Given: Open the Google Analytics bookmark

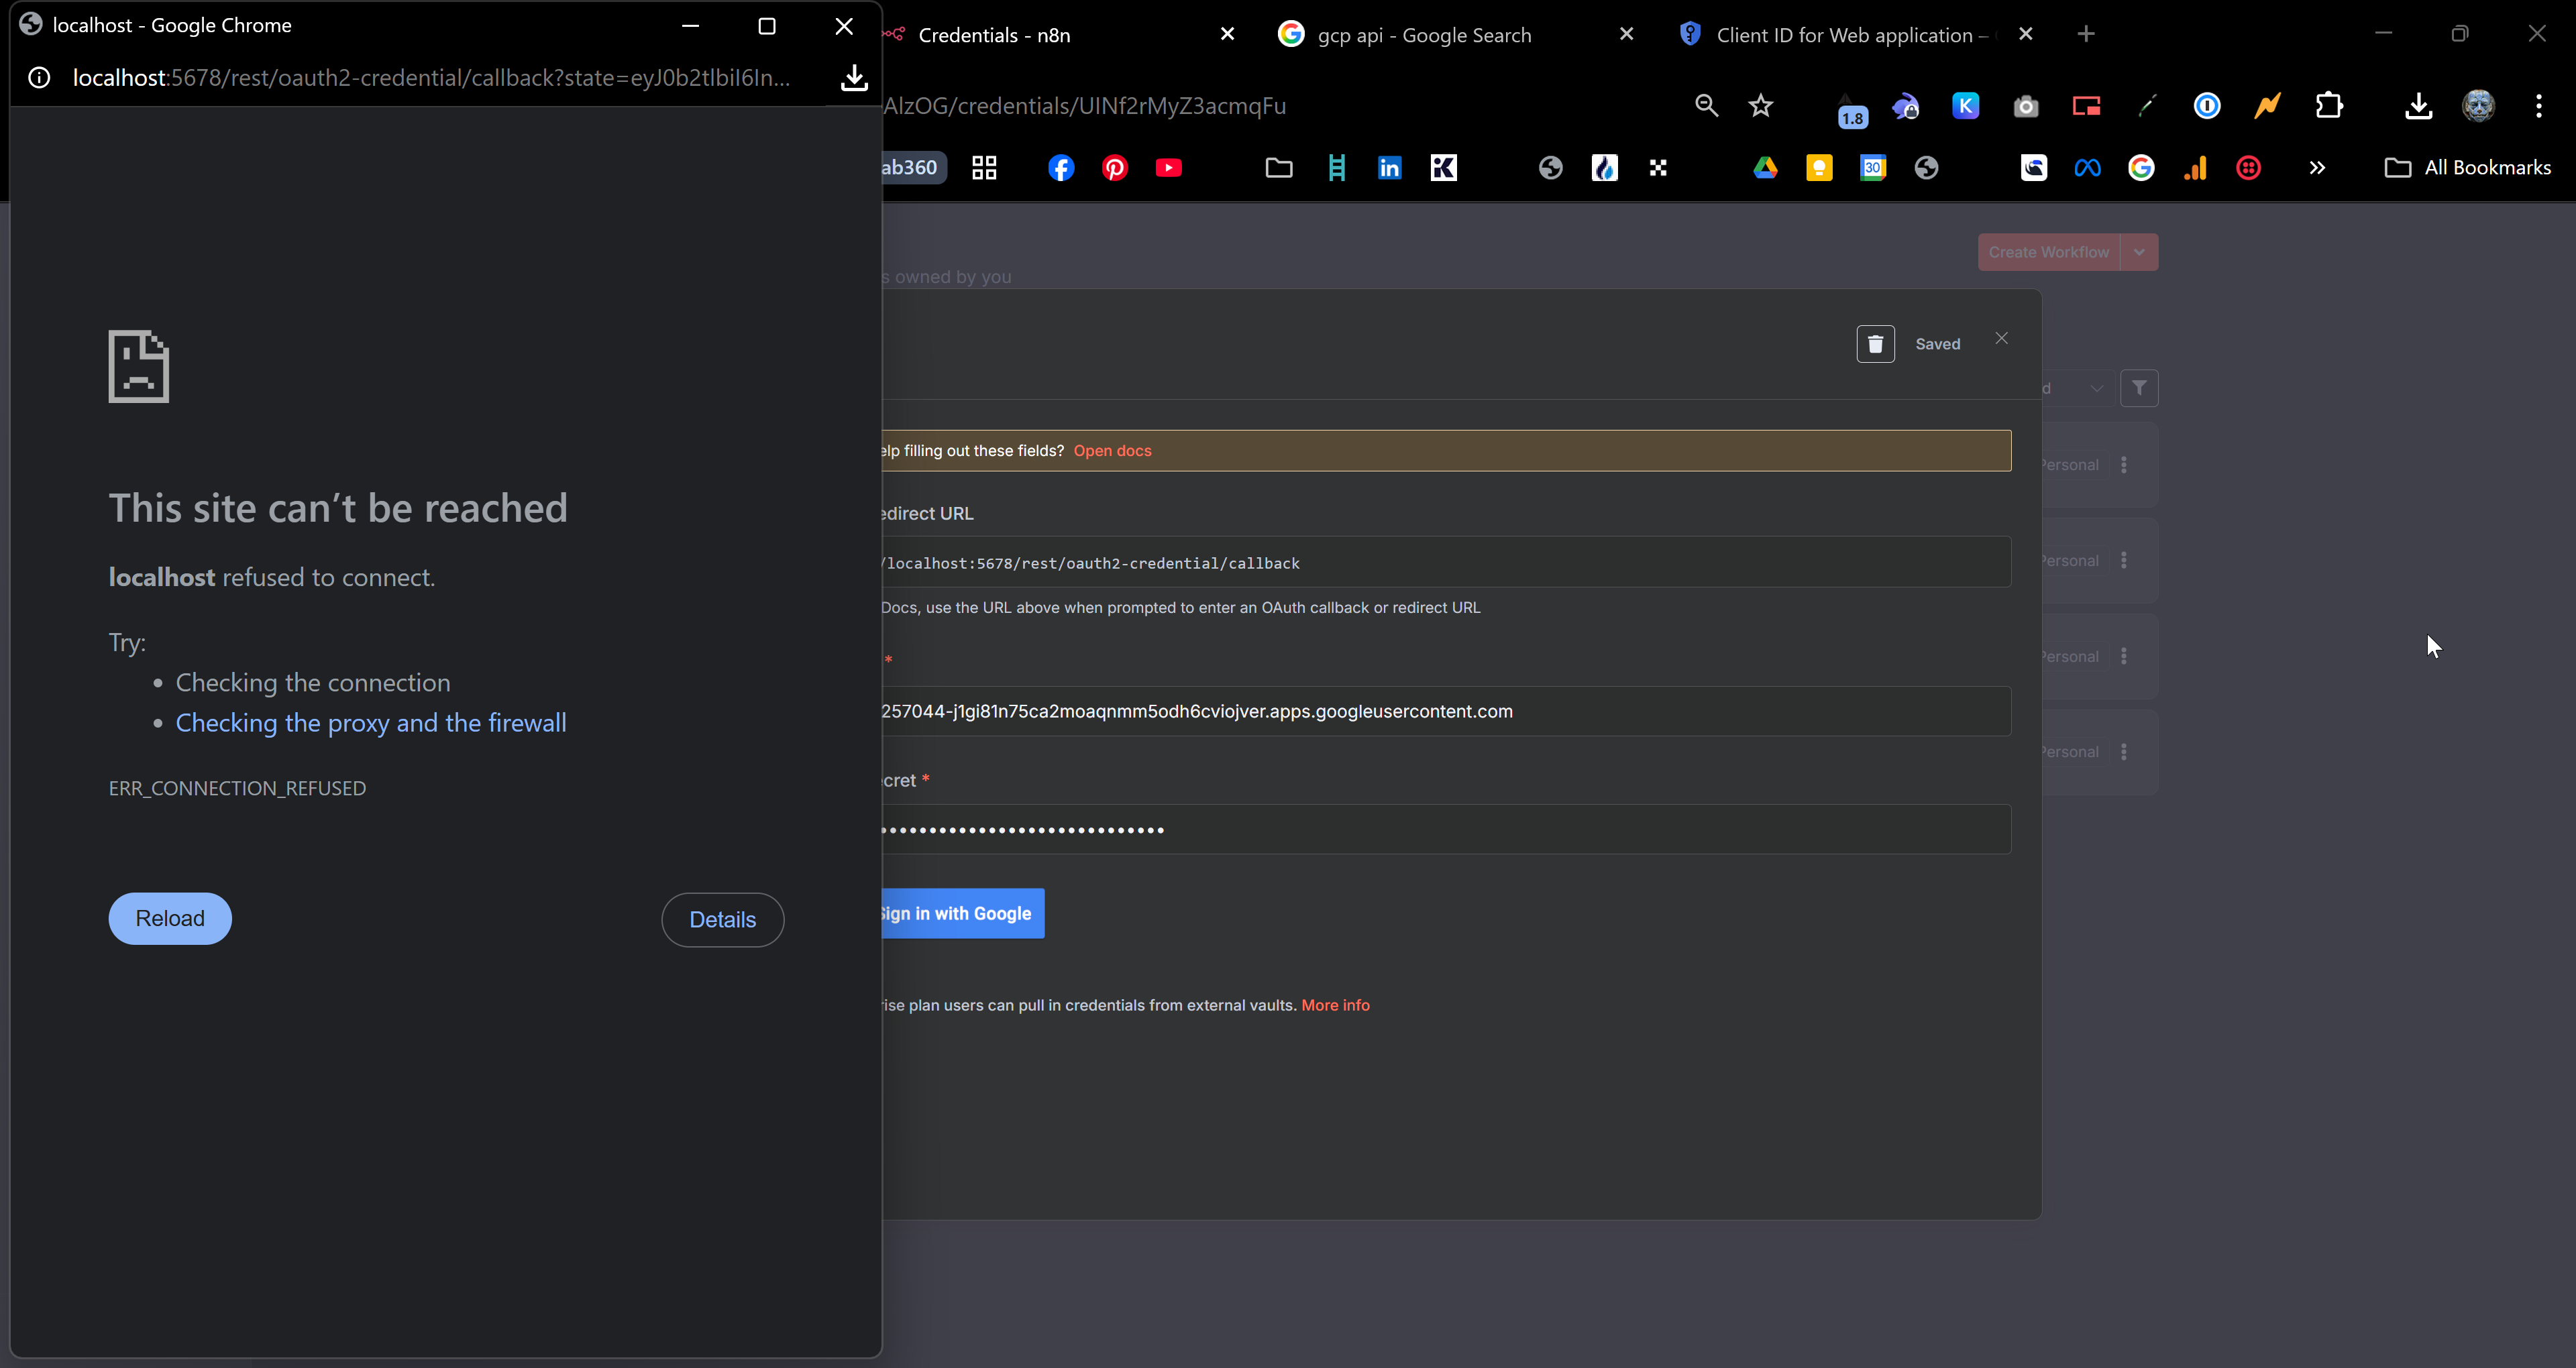Looking at the screenshot, I should click(x=2195, y=168).
